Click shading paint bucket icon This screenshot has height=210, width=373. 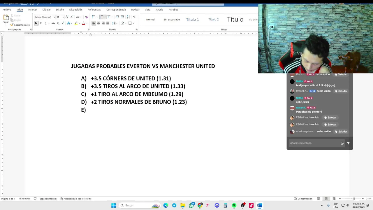click(122, 23)
